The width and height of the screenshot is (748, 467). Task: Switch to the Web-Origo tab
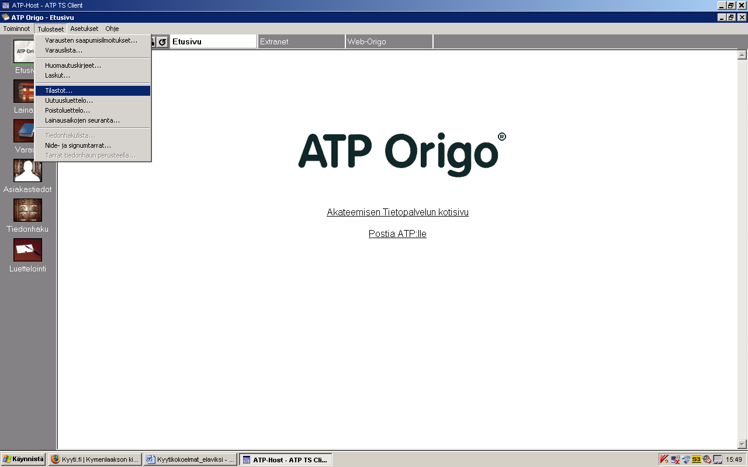point(389,41)
